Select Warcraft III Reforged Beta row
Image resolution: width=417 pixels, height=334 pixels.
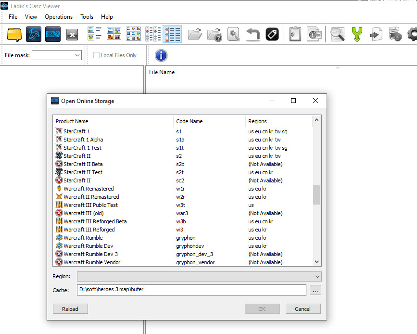(x=183, y=221)
